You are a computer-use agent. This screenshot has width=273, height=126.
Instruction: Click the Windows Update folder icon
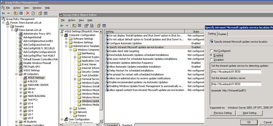point(79,101)
